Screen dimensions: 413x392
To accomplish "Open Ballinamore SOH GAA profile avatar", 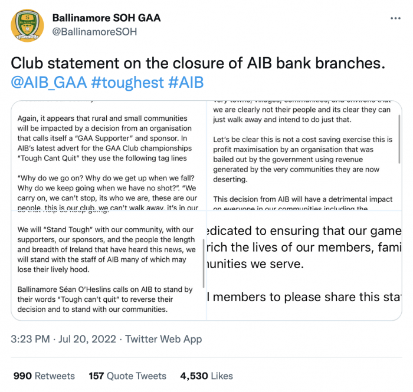I will [27, 25].
